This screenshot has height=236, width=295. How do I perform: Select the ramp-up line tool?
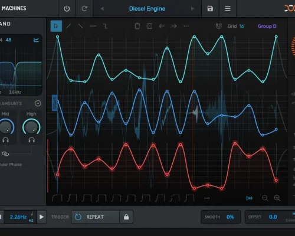click(x=68, y=26)
